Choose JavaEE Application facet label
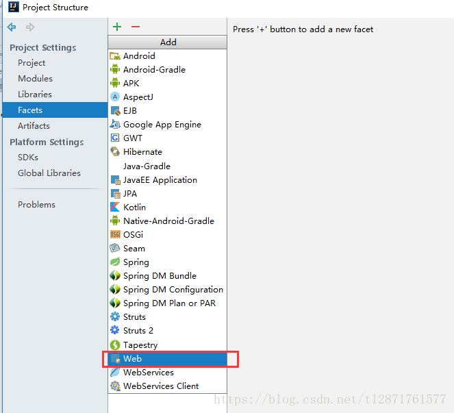Screen dimensions: 454x413 160,180
